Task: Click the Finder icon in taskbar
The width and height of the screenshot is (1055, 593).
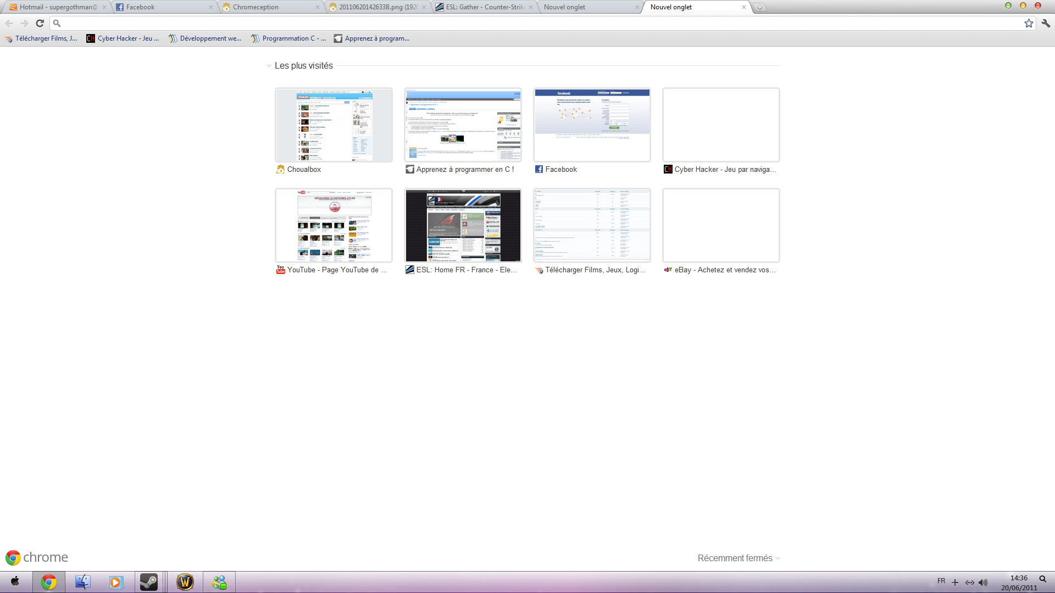Action: point(82,581)
